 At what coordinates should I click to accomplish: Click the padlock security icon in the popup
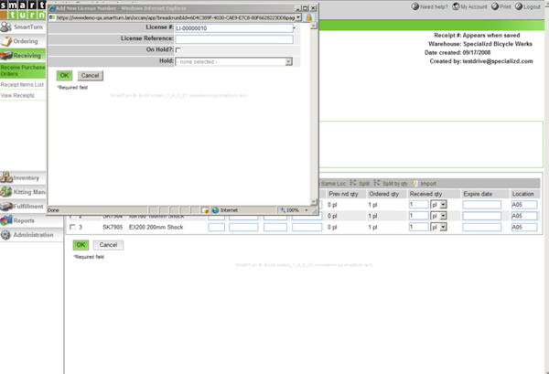click(x=309, y=17)
